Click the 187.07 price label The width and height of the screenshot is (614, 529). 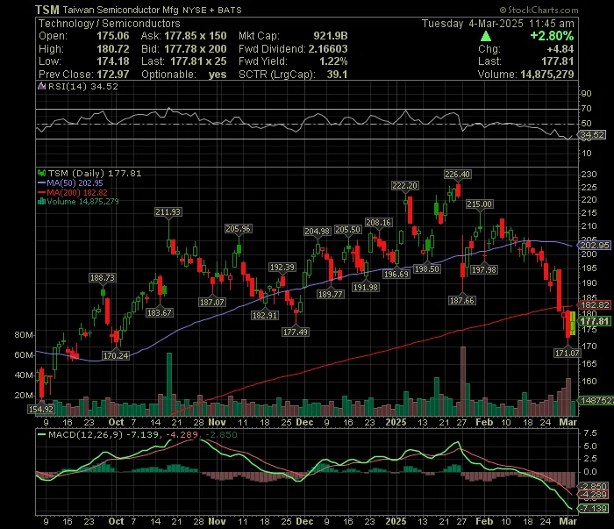(x=212, y=303)
